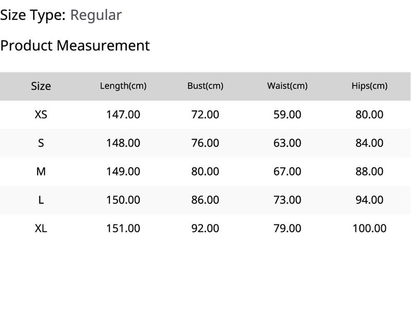Click the Length(cm) column header

click(x=123, y=86)
